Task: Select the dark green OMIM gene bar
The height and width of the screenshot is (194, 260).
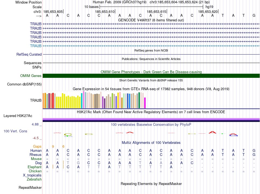Action: (x=151, y=76)
